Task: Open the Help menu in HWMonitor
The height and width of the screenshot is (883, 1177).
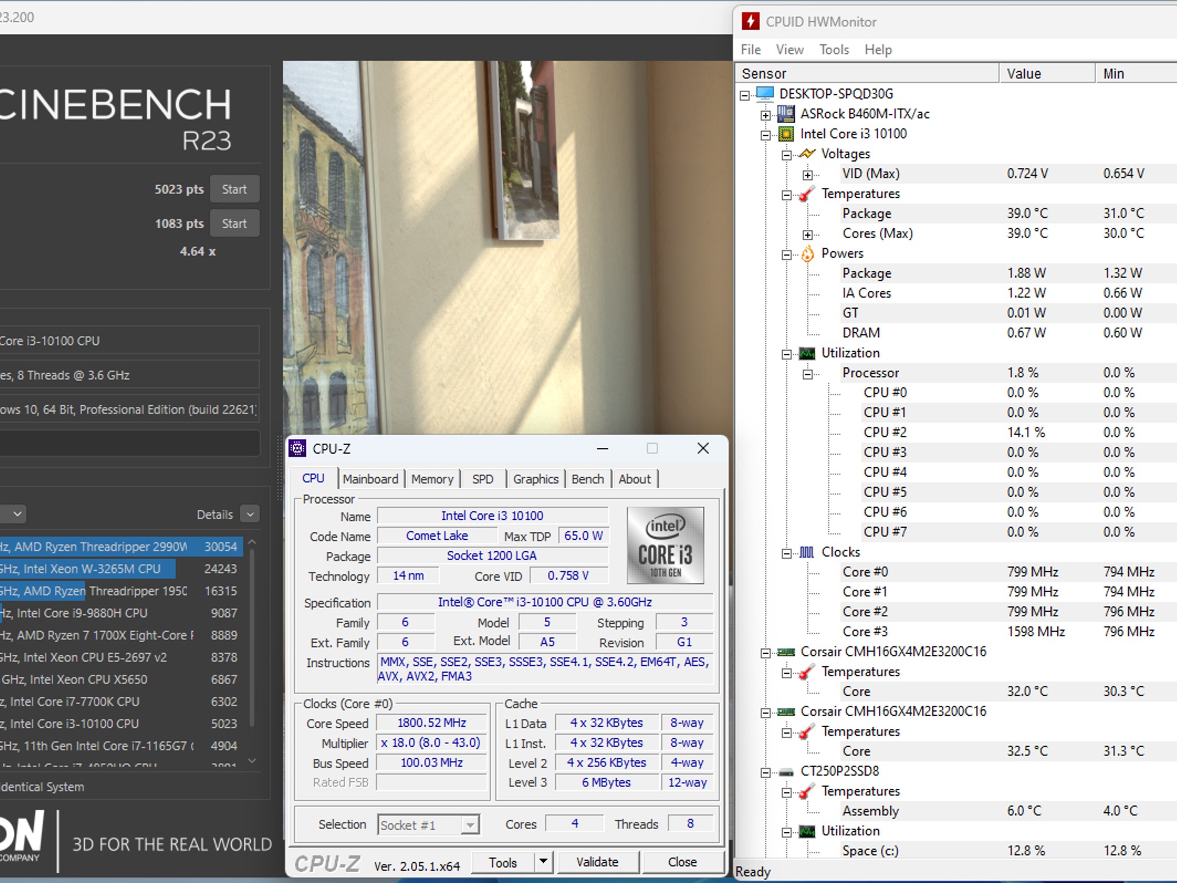Action: click(878, 49)
